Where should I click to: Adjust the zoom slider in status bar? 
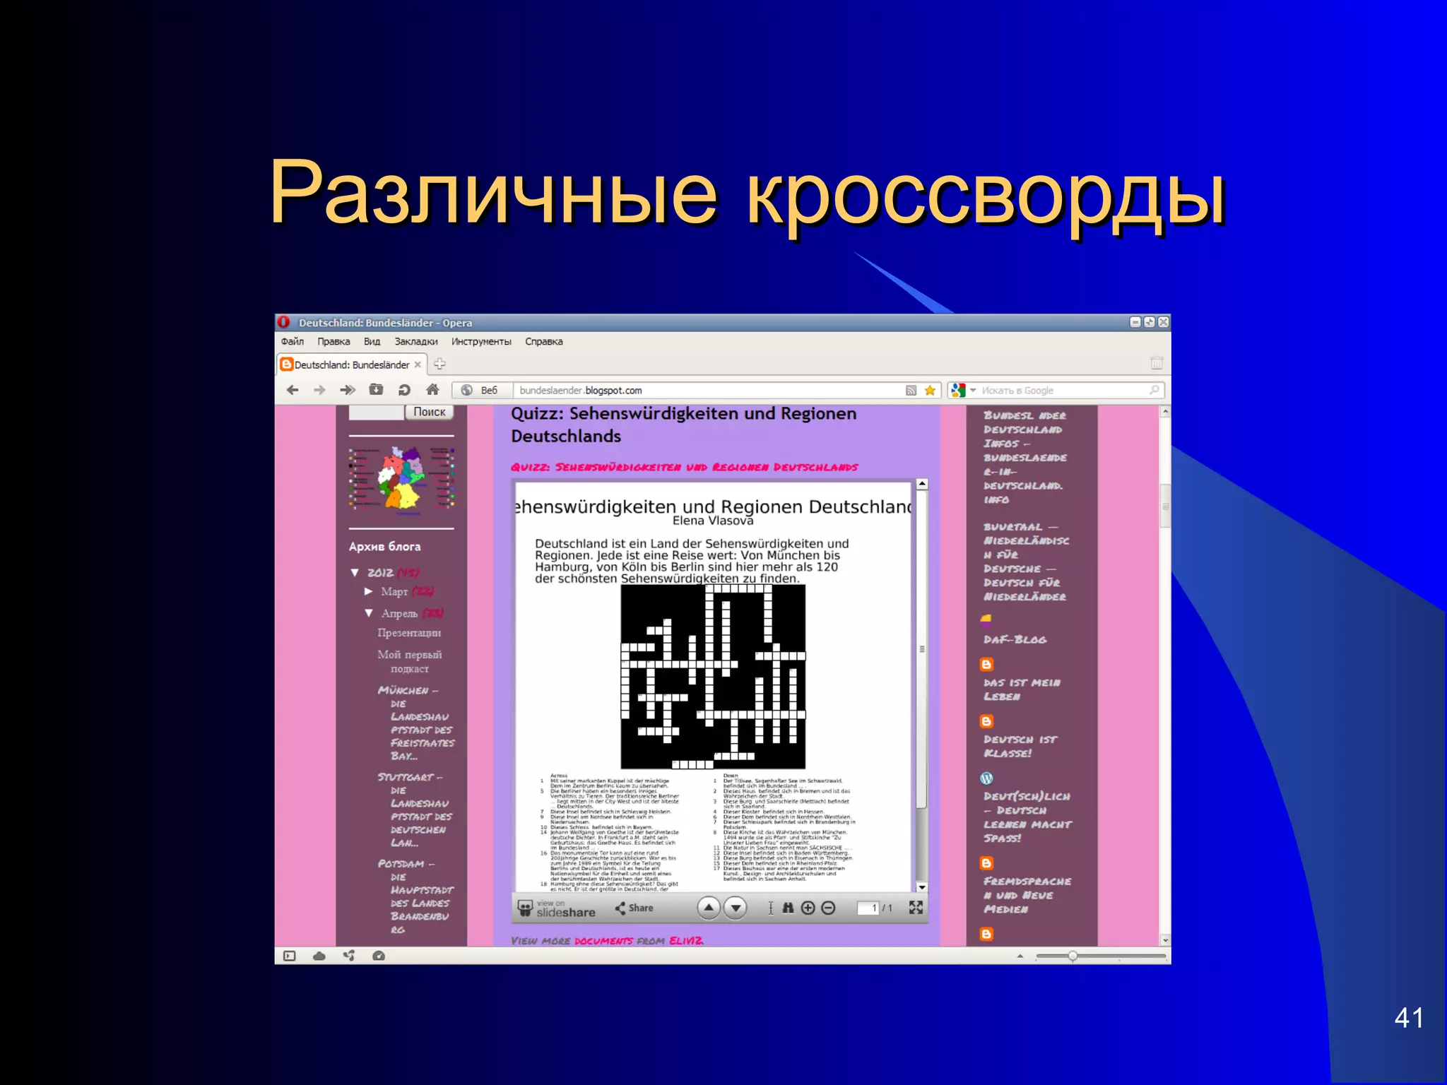[1073, 956]
